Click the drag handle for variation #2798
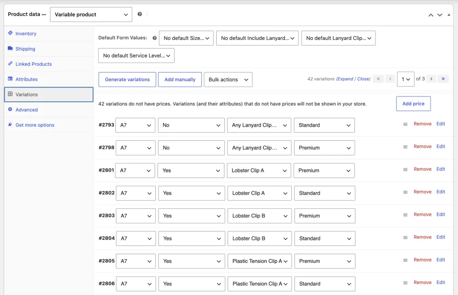458x295 pixels. [405, 147]
